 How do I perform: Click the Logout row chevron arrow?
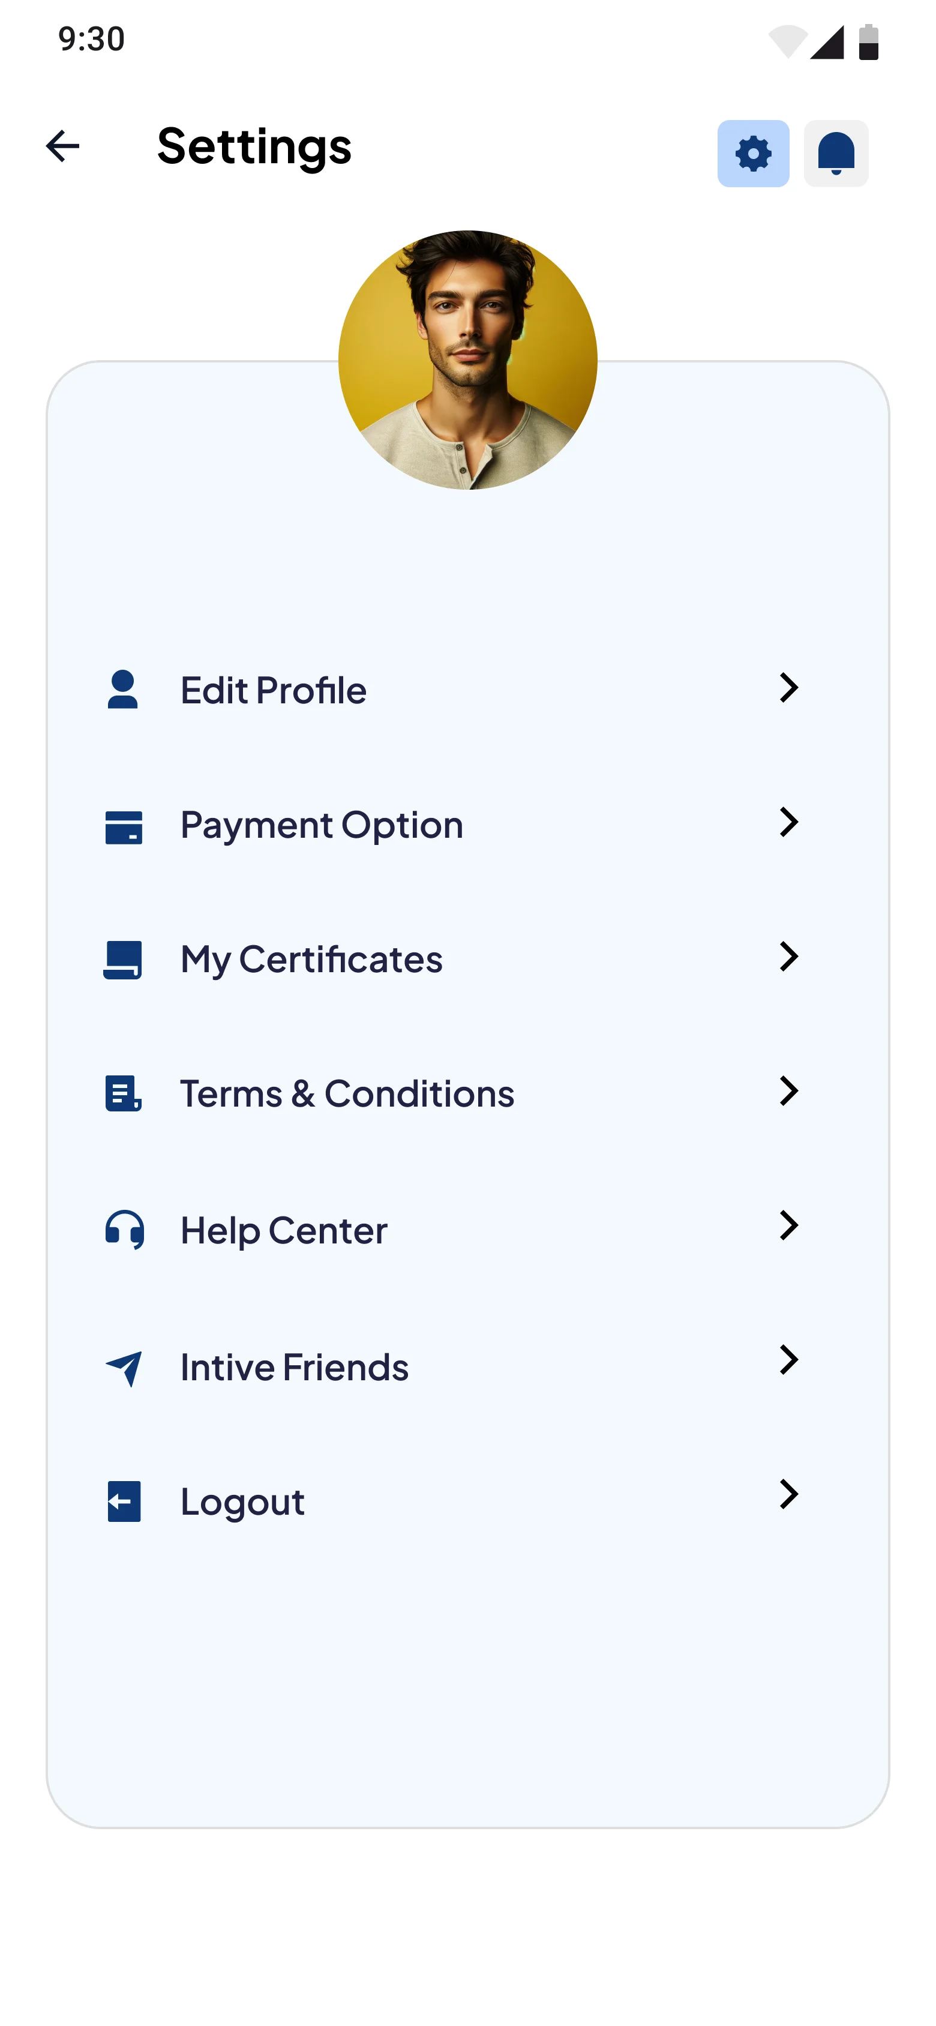click(x=788, y=1494)
